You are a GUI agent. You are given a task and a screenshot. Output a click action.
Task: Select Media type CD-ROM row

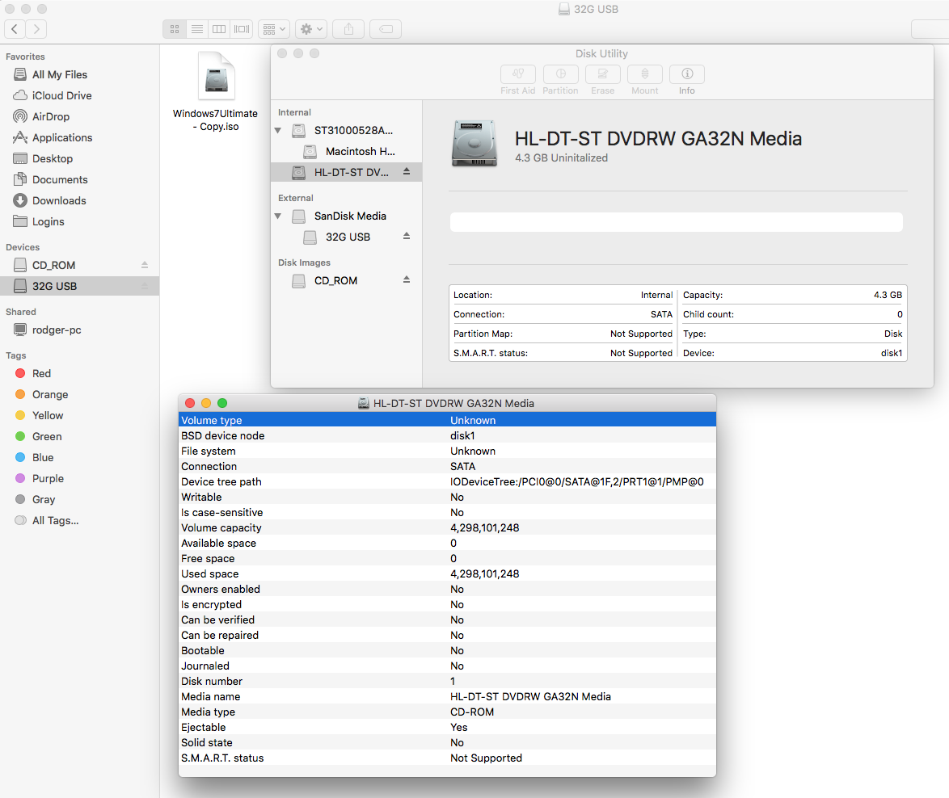(447, 712)
